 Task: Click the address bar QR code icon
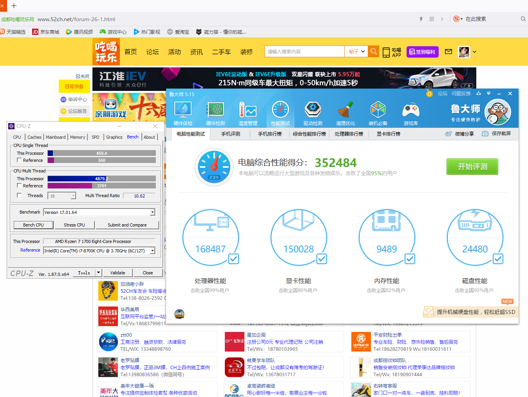(432, 19)
